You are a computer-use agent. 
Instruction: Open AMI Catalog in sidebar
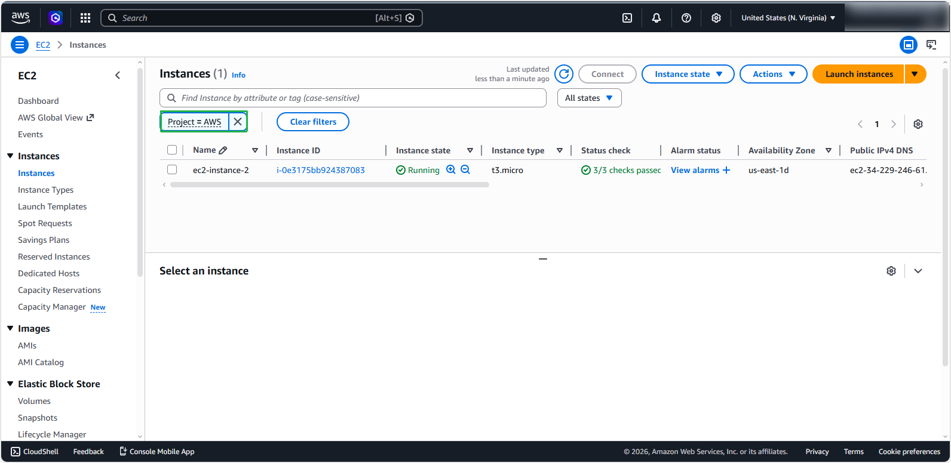41,362
